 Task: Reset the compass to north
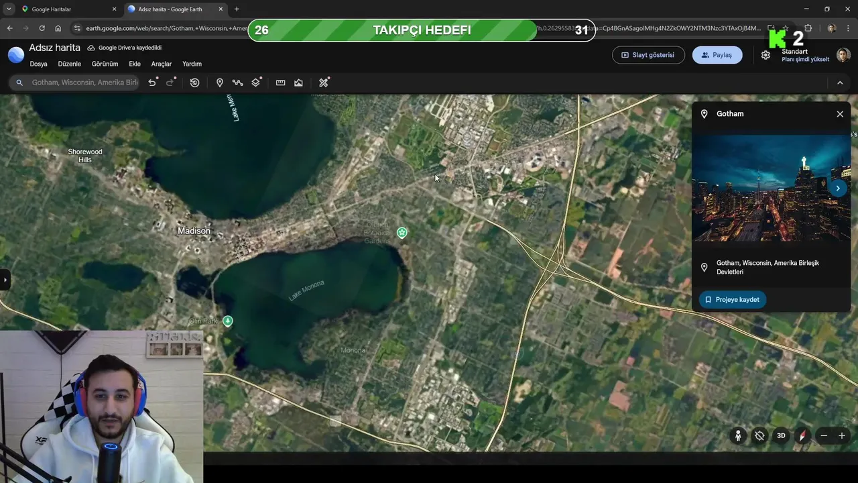(x=803, y=435)
